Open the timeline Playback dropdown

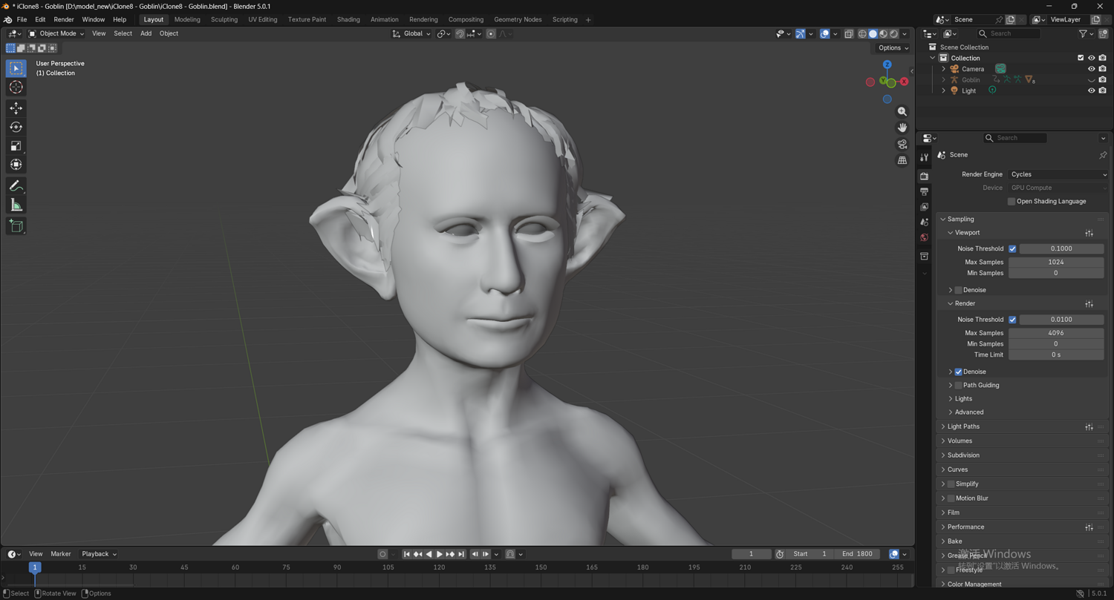[x=99, y=554]
